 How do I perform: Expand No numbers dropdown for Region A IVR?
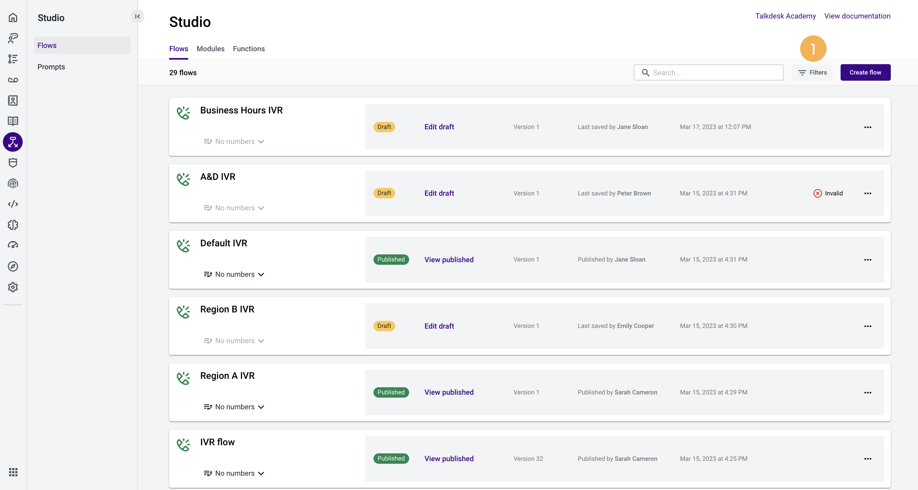tap(234, 407)
